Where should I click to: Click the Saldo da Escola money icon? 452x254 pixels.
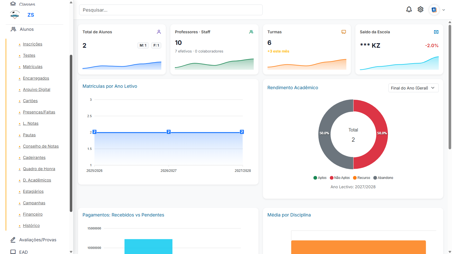pos(436,32)
